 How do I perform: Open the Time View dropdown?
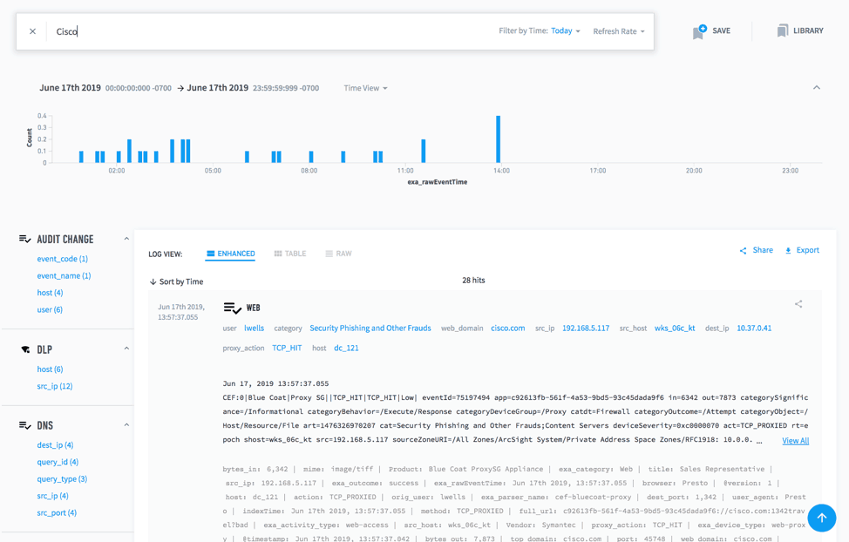click(x=366, y=87)
